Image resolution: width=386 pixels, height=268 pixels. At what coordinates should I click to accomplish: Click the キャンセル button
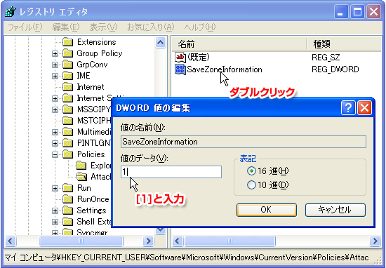(335, 210)
